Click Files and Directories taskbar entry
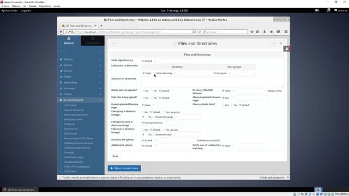Screen dimensions: 349x196 coord(20,190)
